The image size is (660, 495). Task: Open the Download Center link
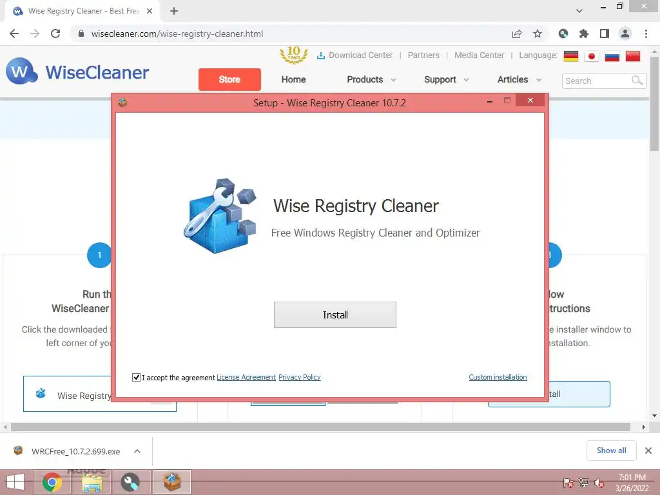(355, 55)
